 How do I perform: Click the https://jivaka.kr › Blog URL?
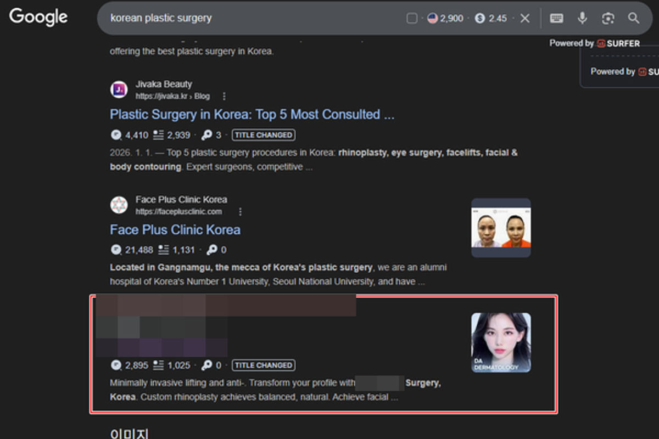point(172,96)
